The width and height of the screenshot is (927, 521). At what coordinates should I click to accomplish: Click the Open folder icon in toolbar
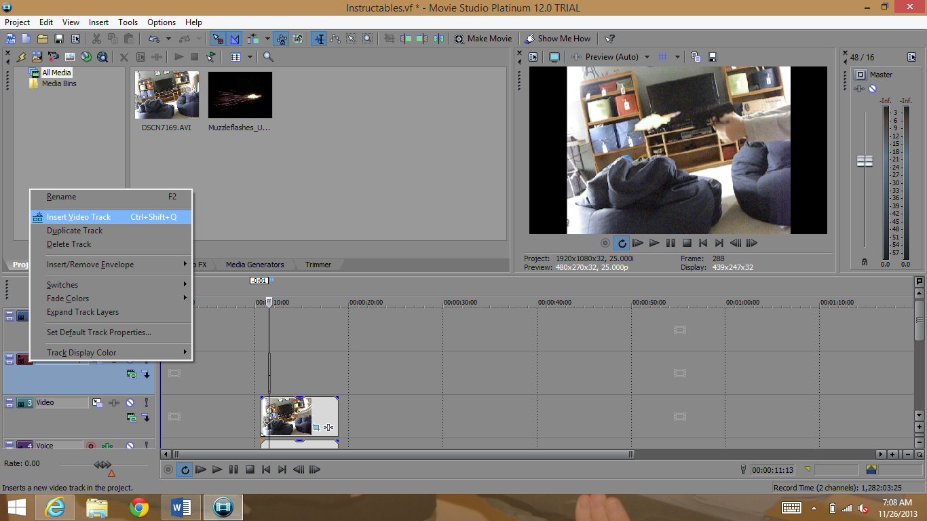tap(42, 39)
